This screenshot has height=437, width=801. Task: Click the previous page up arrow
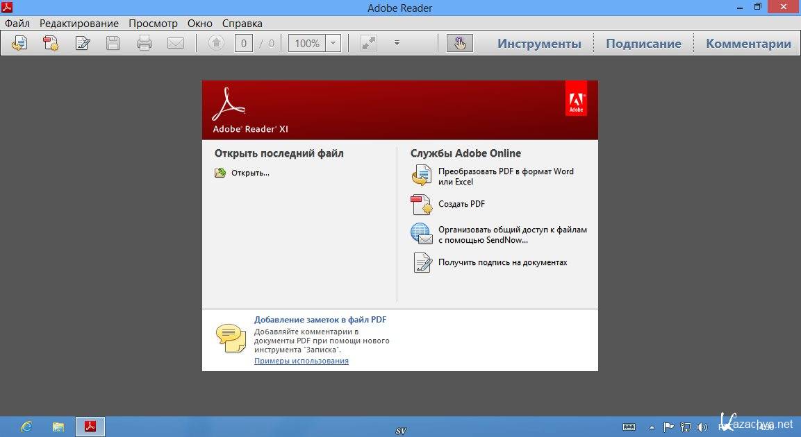tap(216, 43)
